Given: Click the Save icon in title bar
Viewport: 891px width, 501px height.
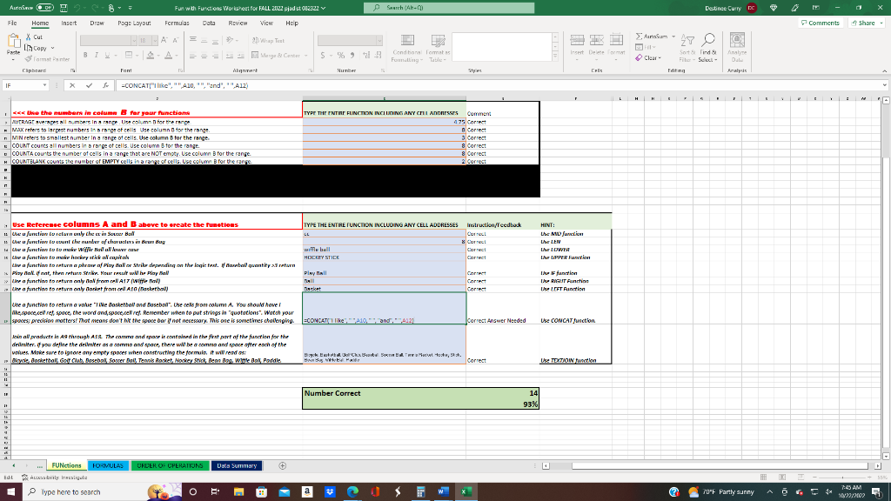Looking at the screenshot, I should coord(64,8).
